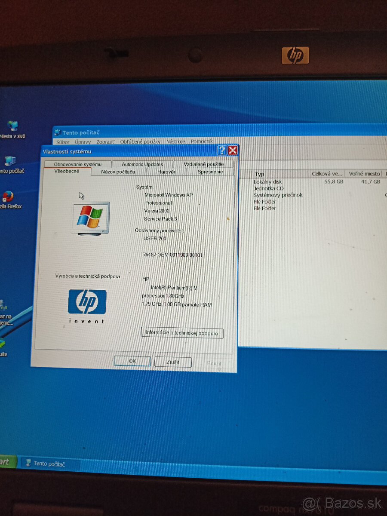Screen dimensions: 387x516
Task: Open Zobraziť menu in Tento počítač
Action: click(x=105, y=141)
